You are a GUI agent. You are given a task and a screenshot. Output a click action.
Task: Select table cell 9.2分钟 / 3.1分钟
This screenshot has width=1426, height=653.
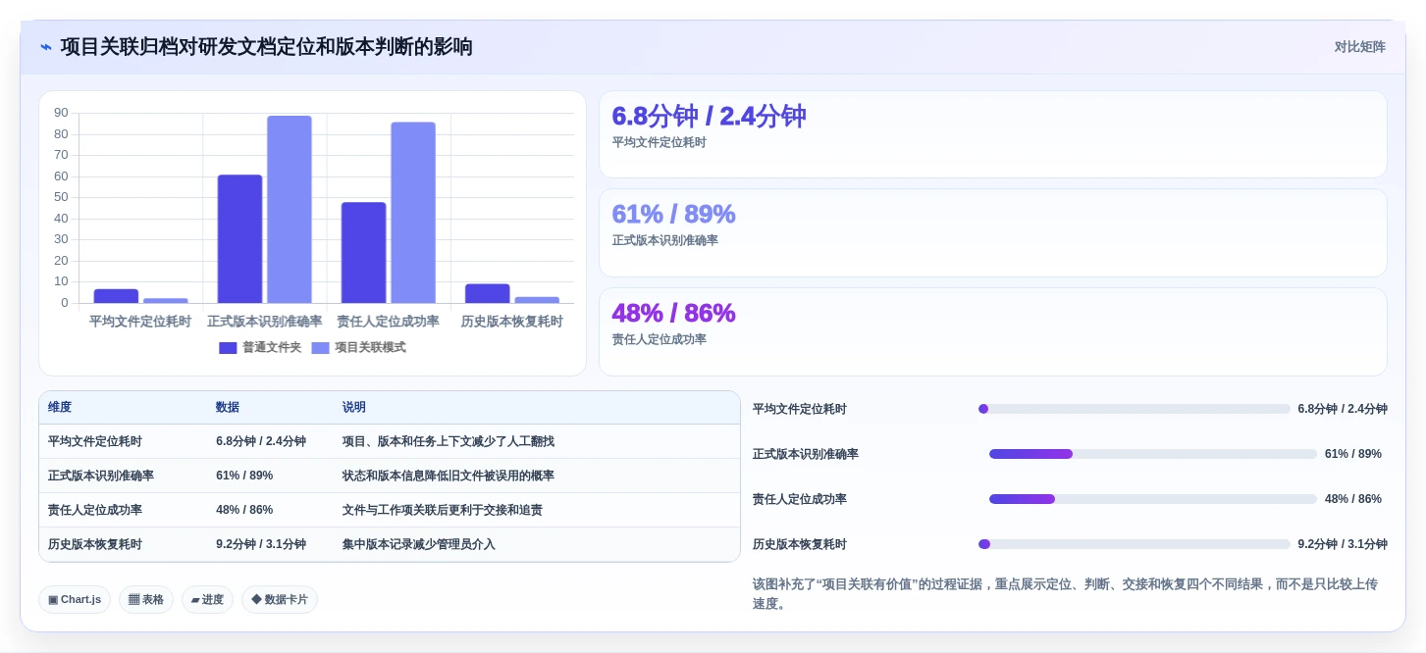[261, 544]
